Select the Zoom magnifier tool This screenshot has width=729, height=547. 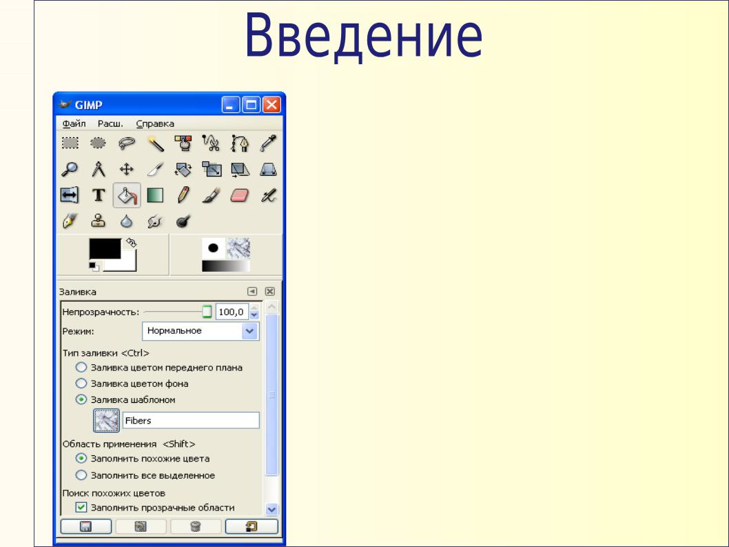pyautogui.click(x=70, y=169)
